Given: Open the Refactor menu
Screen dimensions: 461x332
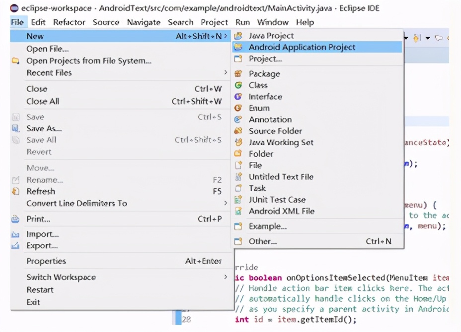Looking at the screenshot, I should [69, 22].
